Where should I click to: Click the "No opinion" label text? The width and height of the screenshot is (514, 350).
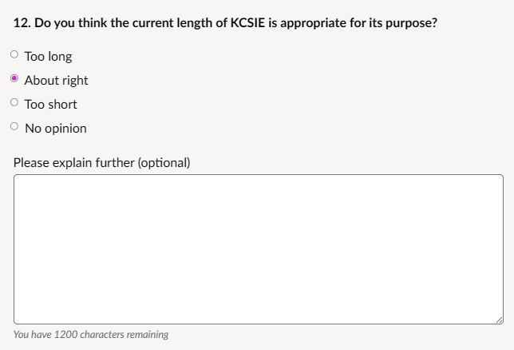[55, 129]
